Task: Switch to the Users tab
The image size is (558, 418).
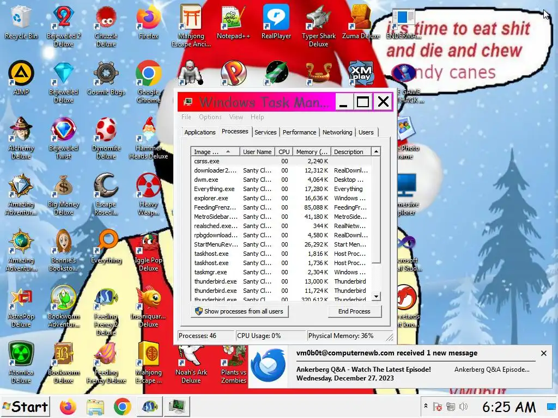Action: pos(366,132)
